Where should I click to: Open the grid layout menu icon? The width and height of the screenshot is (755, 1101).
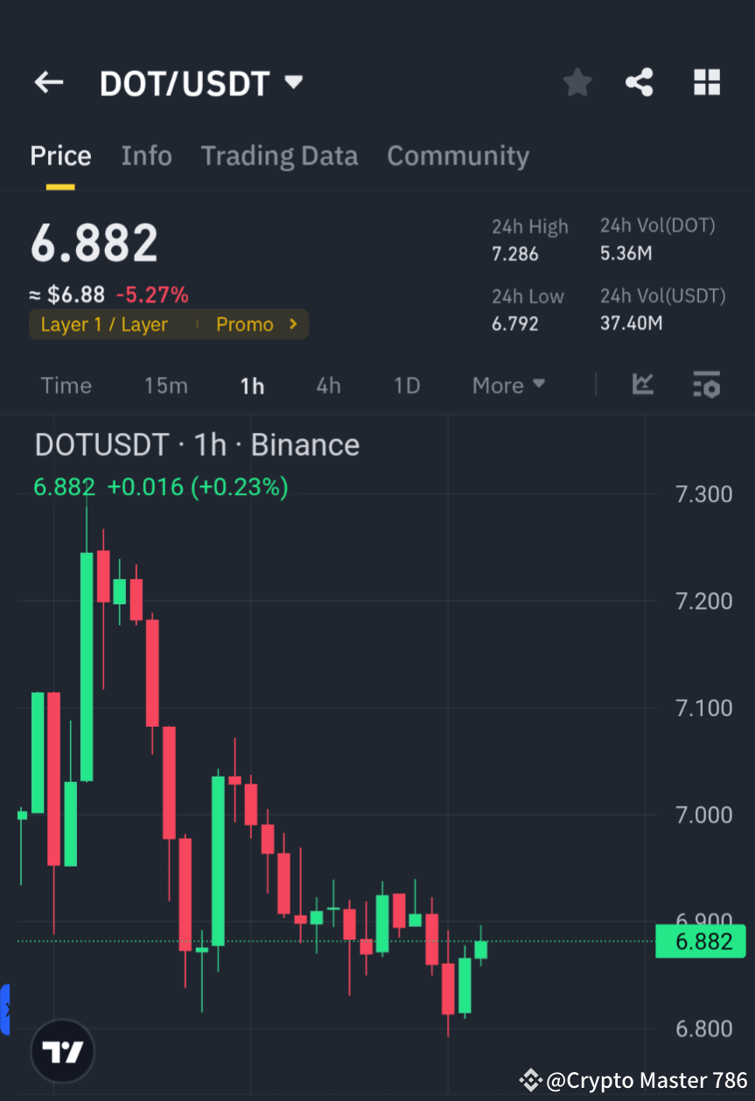706,81
